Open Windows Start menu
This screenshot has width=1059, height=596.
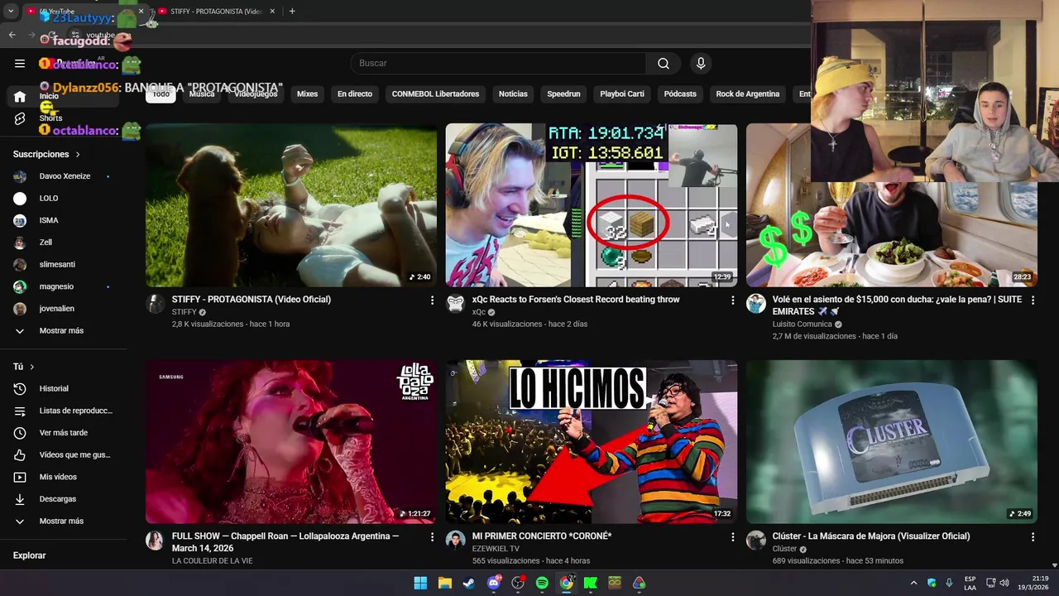coord(420,583)
